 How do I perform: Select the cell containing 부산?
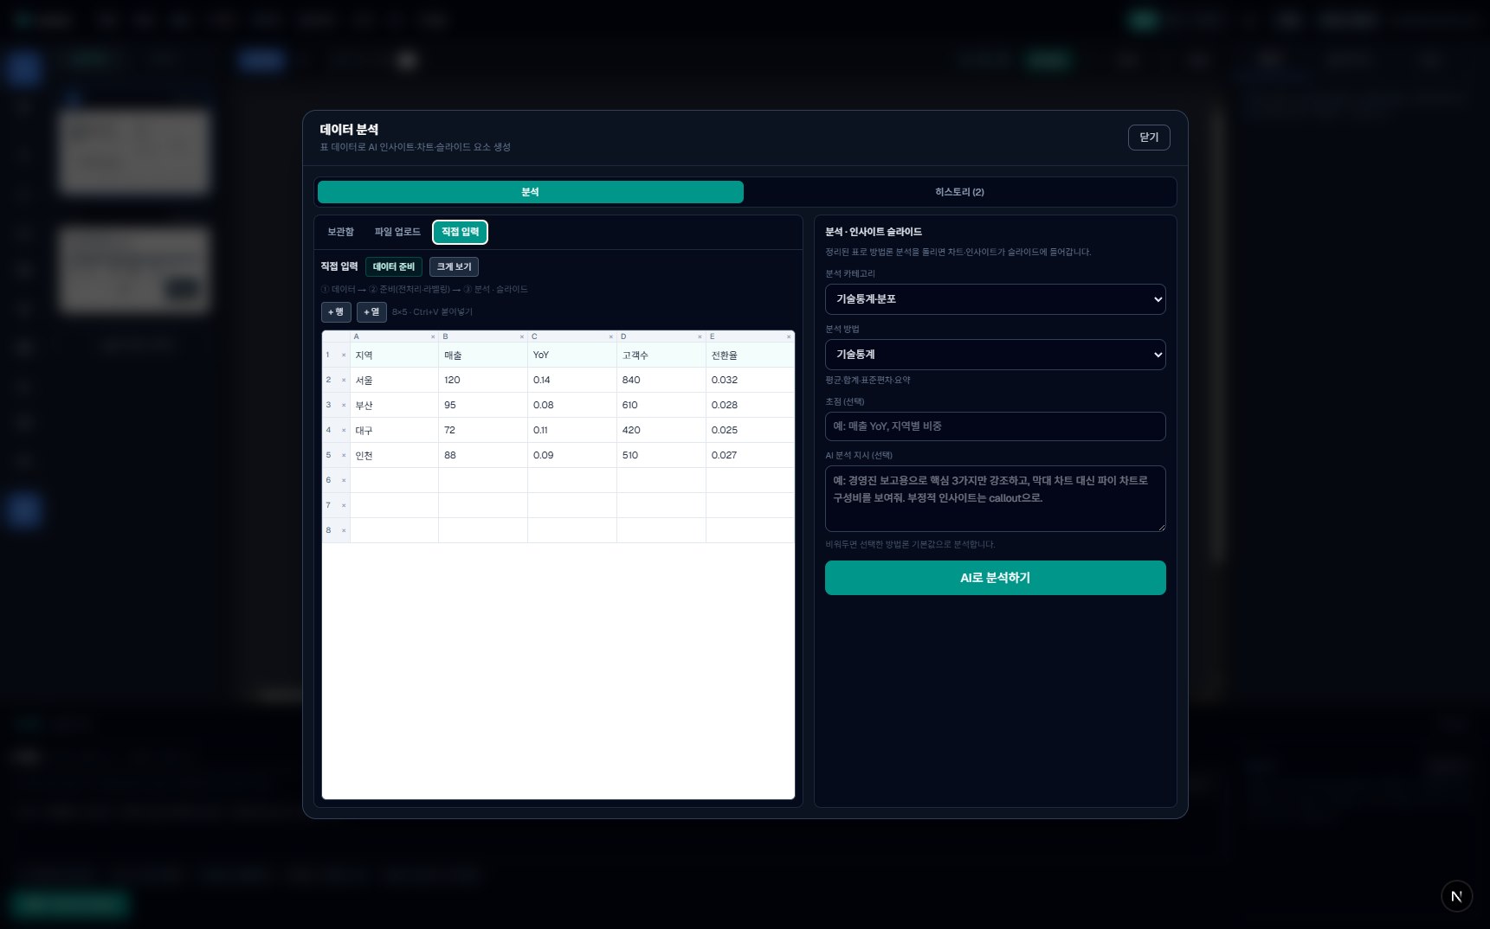click(x=394, y=406)
